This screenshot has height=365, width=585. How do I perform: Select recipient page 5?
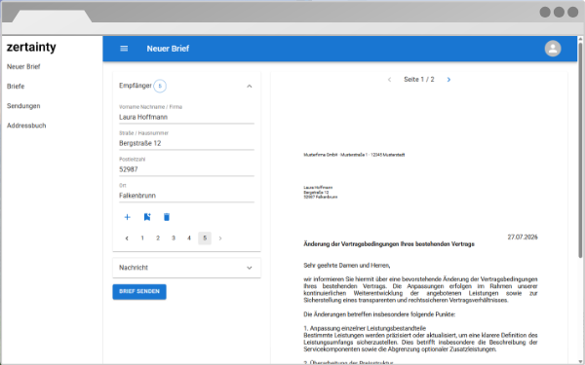click(205, 238)
